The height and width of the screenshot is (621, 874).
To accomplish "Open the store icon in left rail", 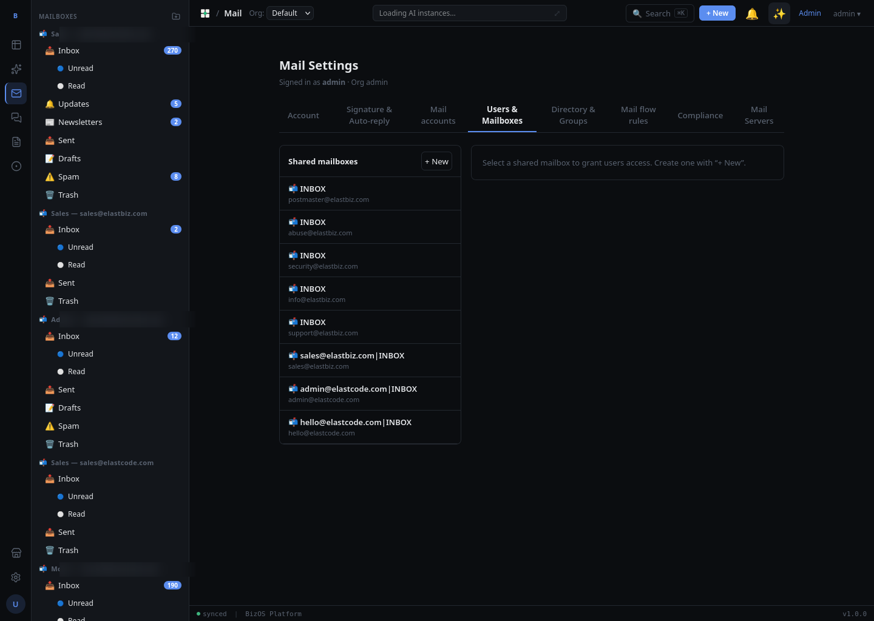I will pyautogui.click(x=16, y=553).
